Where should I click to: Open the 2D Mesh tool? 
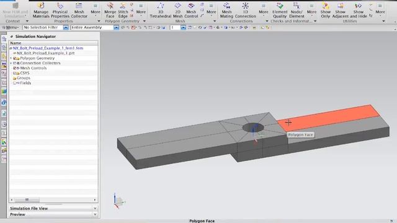(x=178, y=10)
